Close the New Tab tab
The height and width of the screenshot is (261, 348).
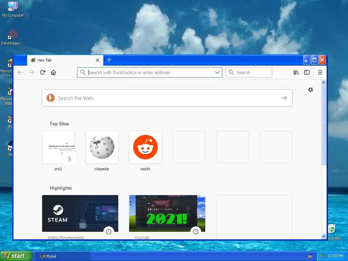tap(98, 60)
